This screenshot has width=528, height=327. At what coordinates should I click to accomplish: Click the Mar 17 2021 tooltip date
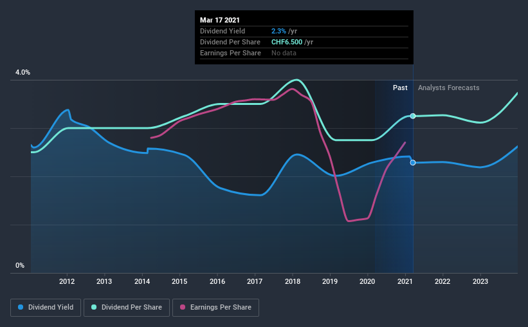(x=219, y=20)
